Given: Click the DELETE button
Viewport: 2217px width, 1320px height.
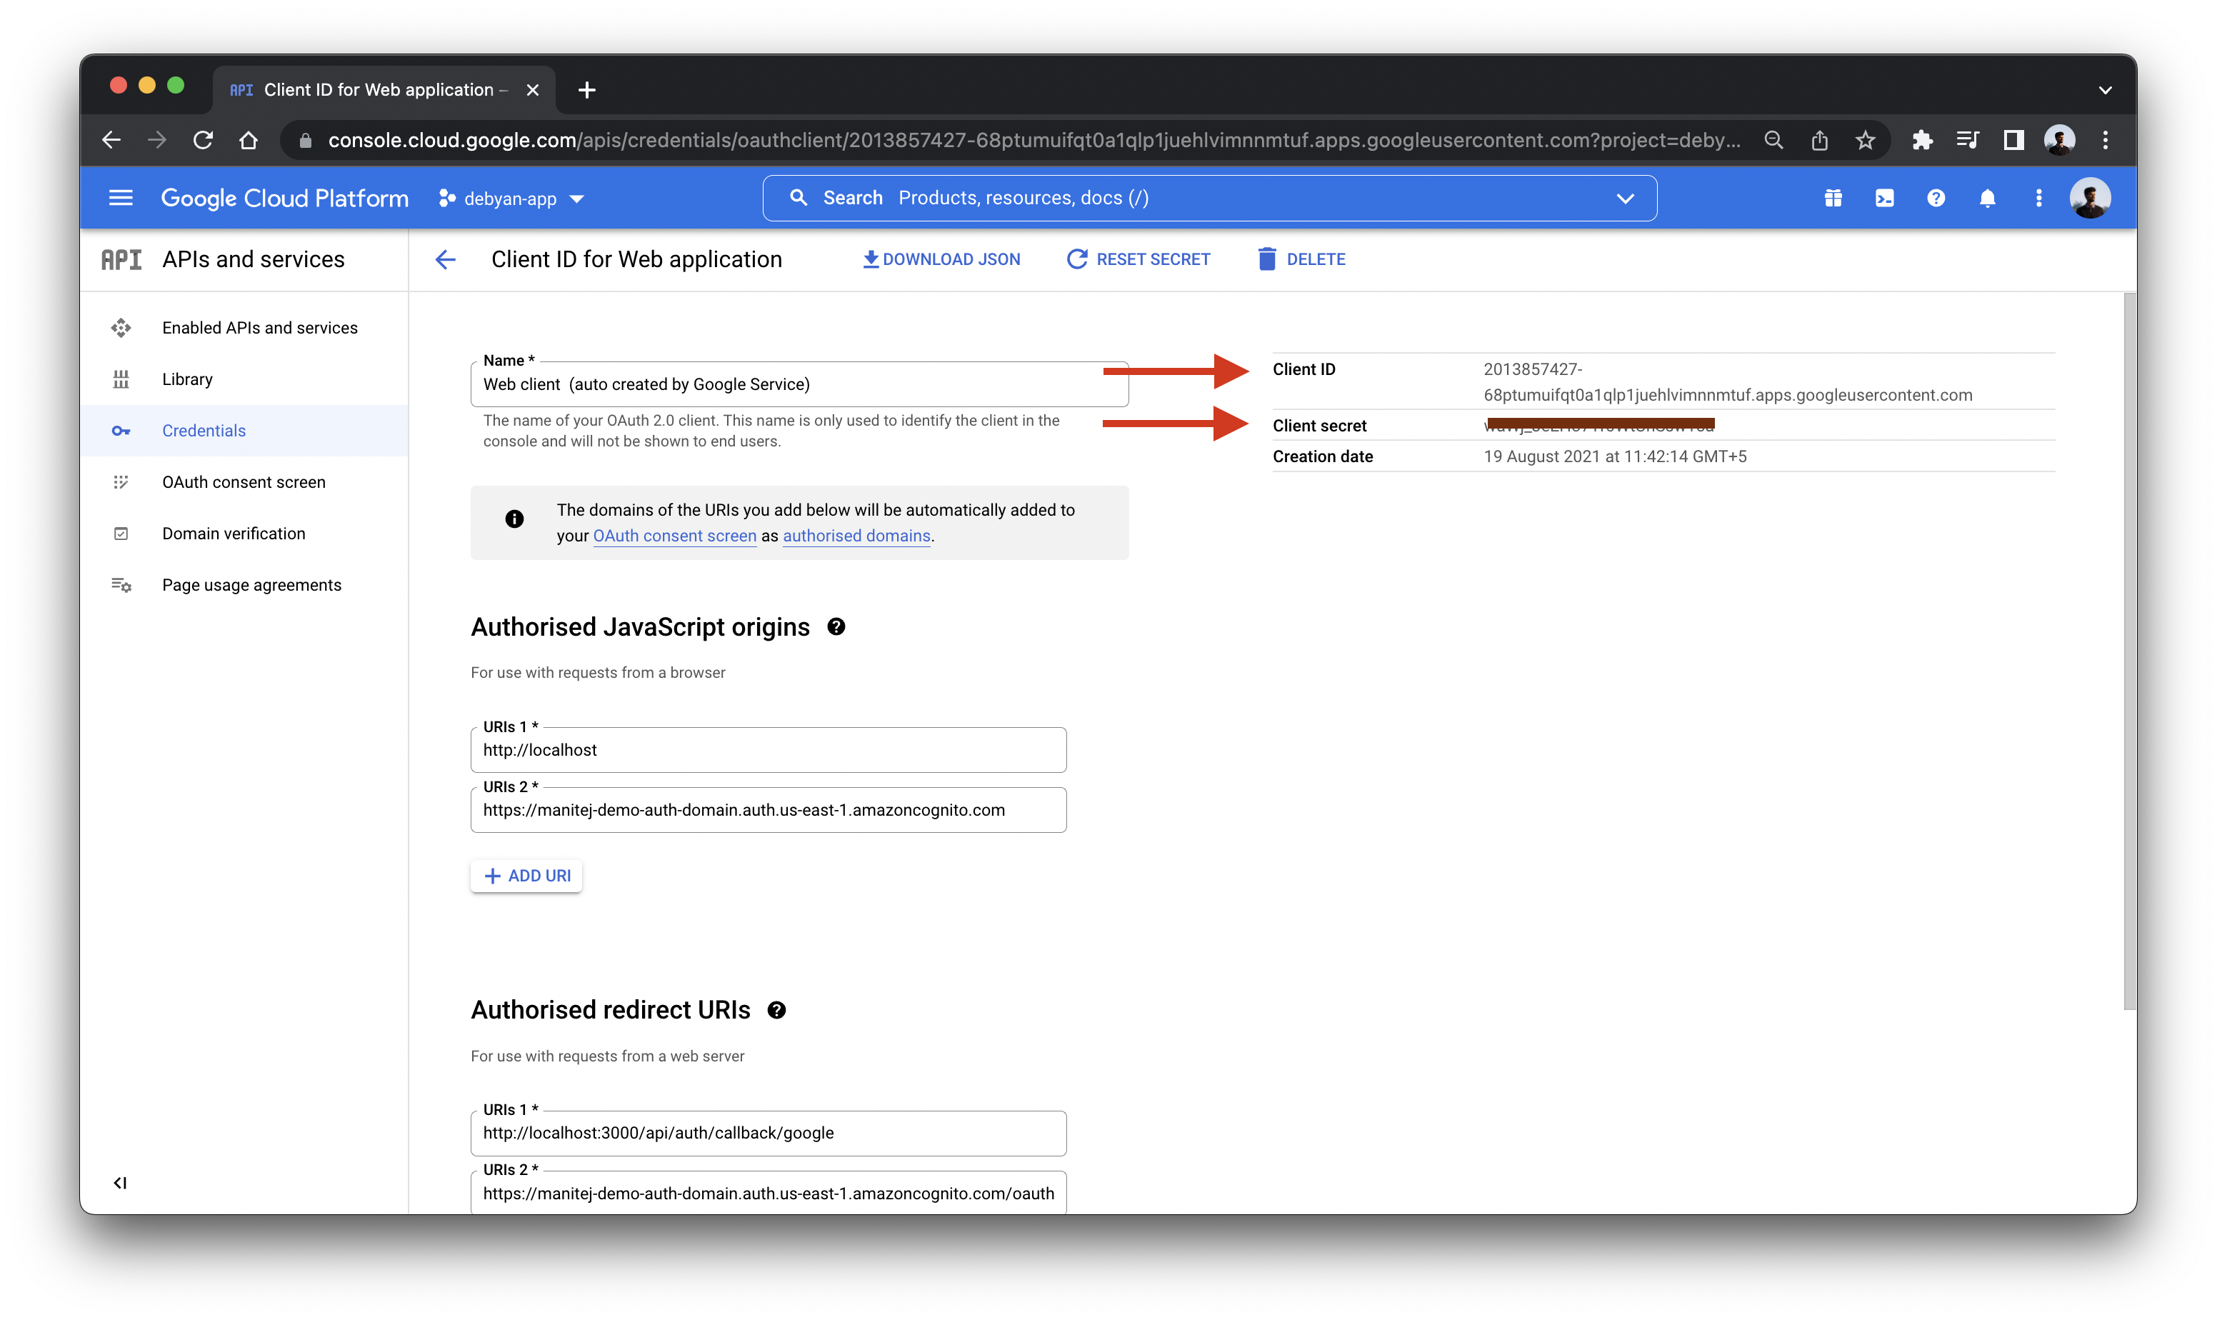Looking at the screenshot, I should click(x=1302, y=259).
